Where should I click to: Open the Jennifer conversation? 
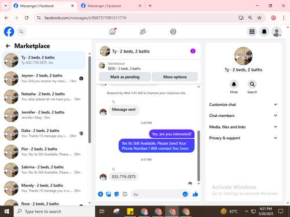[x=43, y=115]
